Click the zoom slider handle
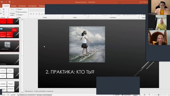 (x=159, y=95)
